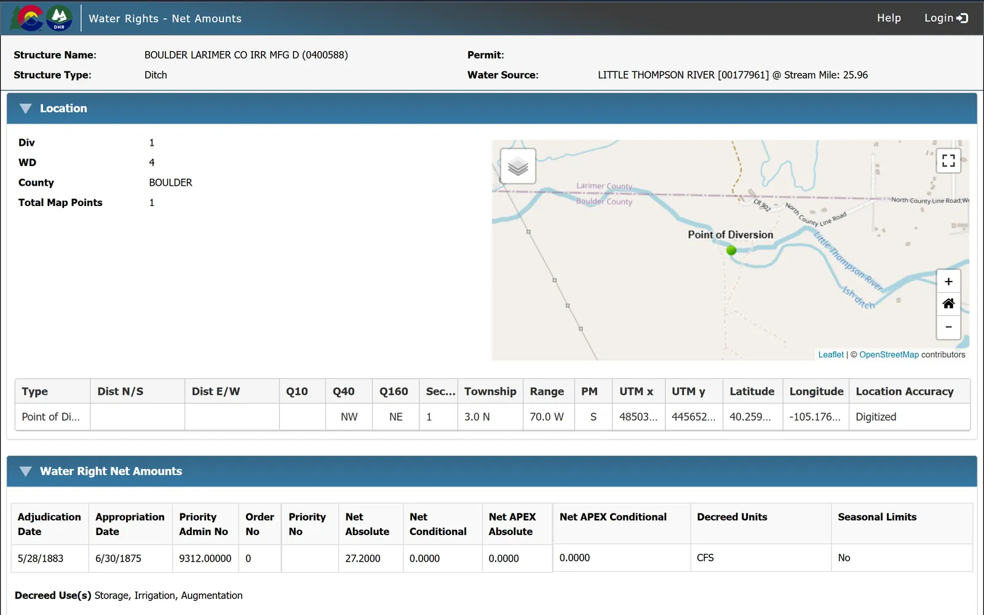The width and height of the screenshot is (984, 615).
Task: Open the Help menu
Action: tap(889, 18)
